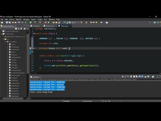Toggle Scroll Lock in Console toolbar
This screenshot has width=161, height=121.
134,77
